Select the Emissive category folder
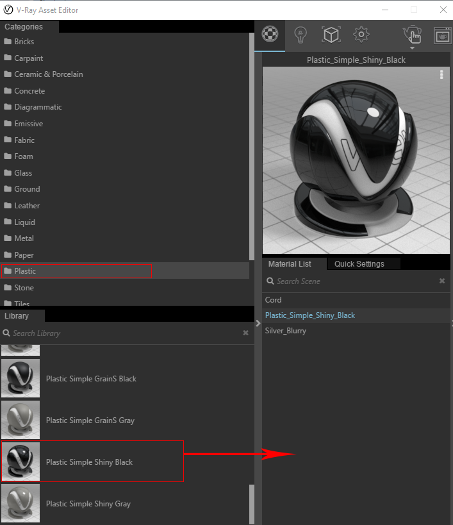Image resolution: width=453 pixels, height=525 pixels. [125, 124]
